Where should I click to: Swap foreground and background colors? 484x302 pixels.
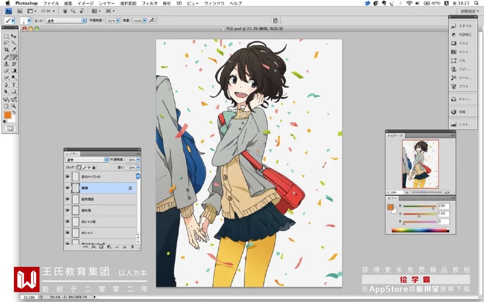[x=14, y=112]
